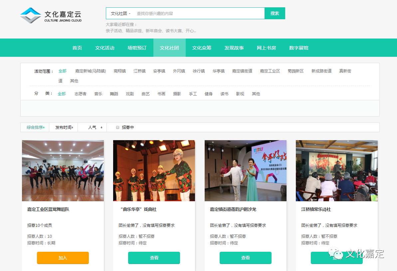This screenshot has width=397, height=271.
Task: Click in the search input field
Action: click(200, 14)
